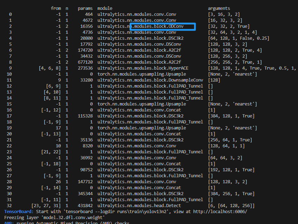Viewport: 298px width, 224px height.
Task: Click the from value [-1, 12]
Action: pyautogui.click(x=51, y=110)
